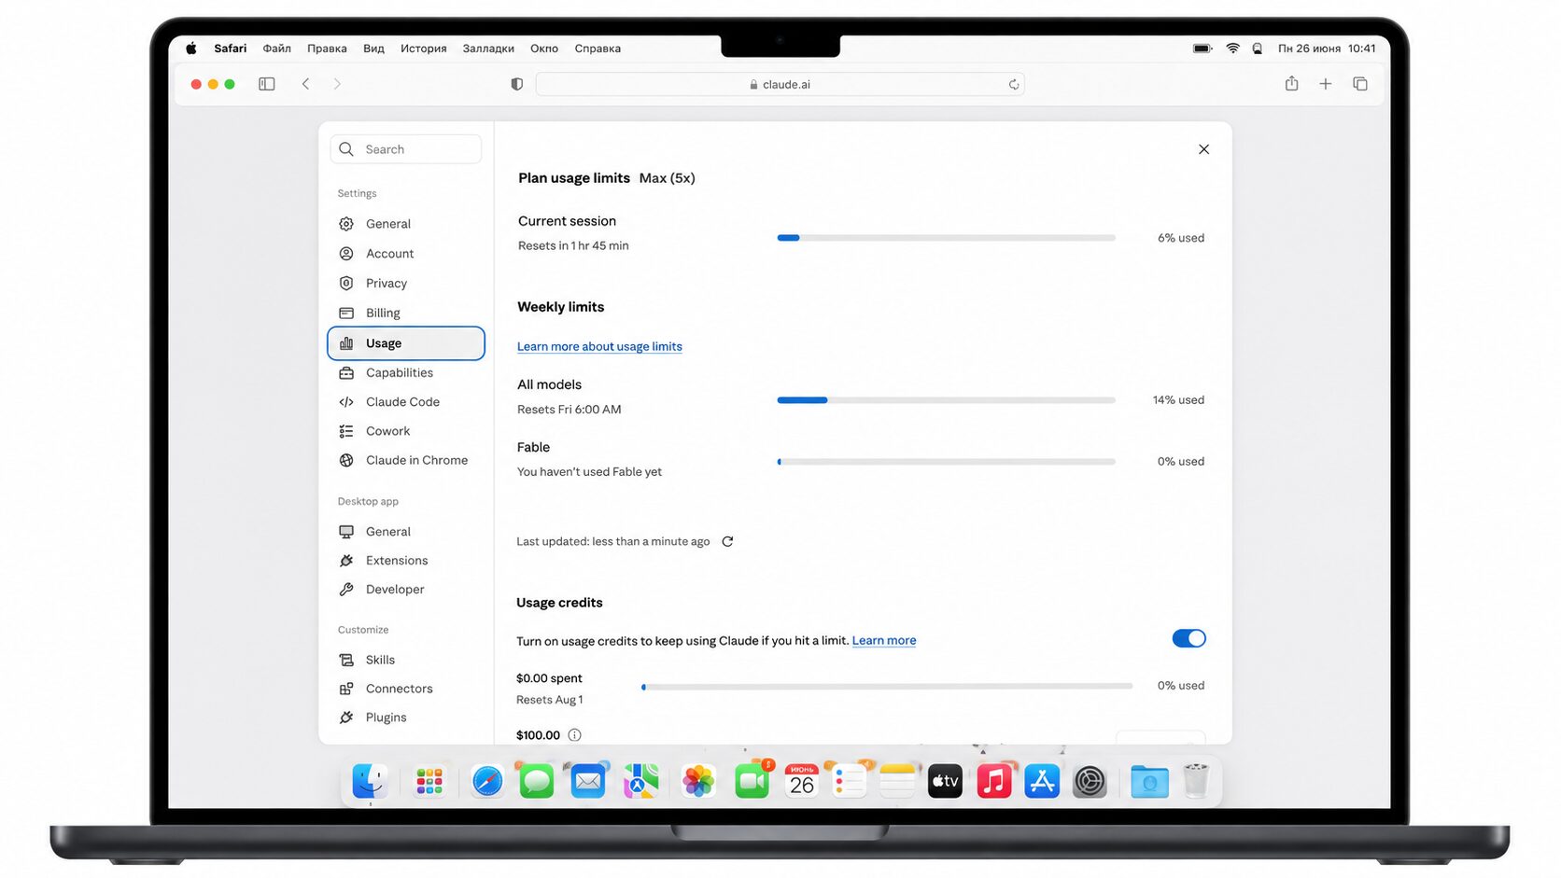Open the Apple menu icon
Viewport: 1561px width, 878px height.
click(191, 49)
